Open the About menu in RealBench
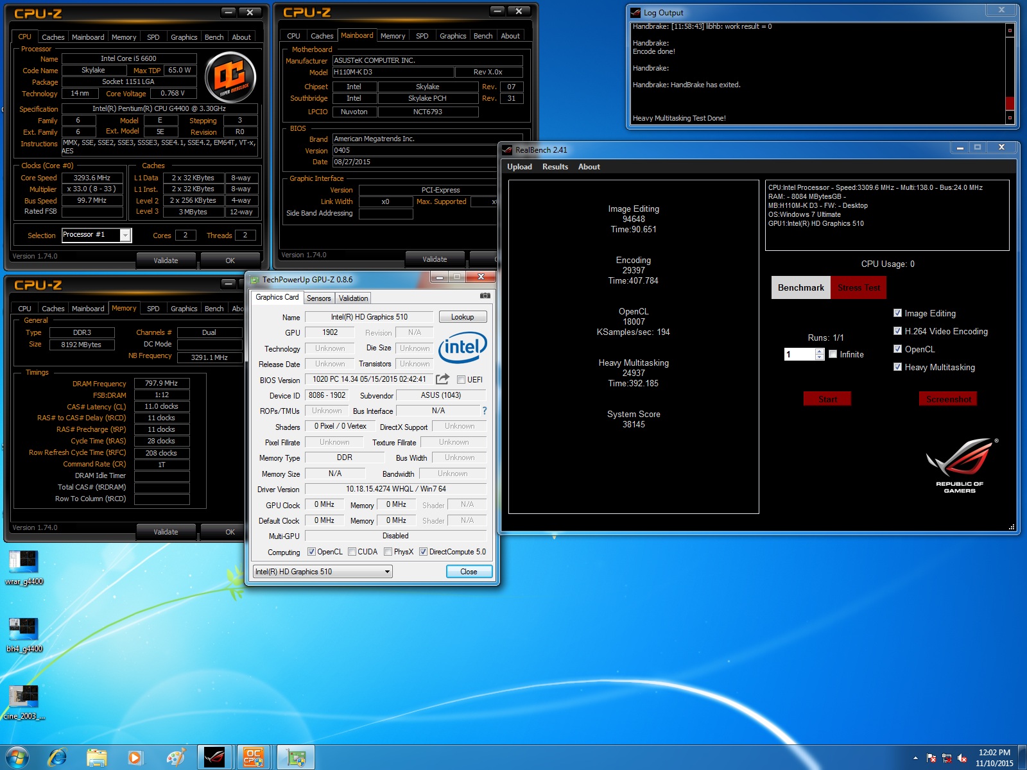This screenshot has width=1027, height=770. tap(589, 167)
